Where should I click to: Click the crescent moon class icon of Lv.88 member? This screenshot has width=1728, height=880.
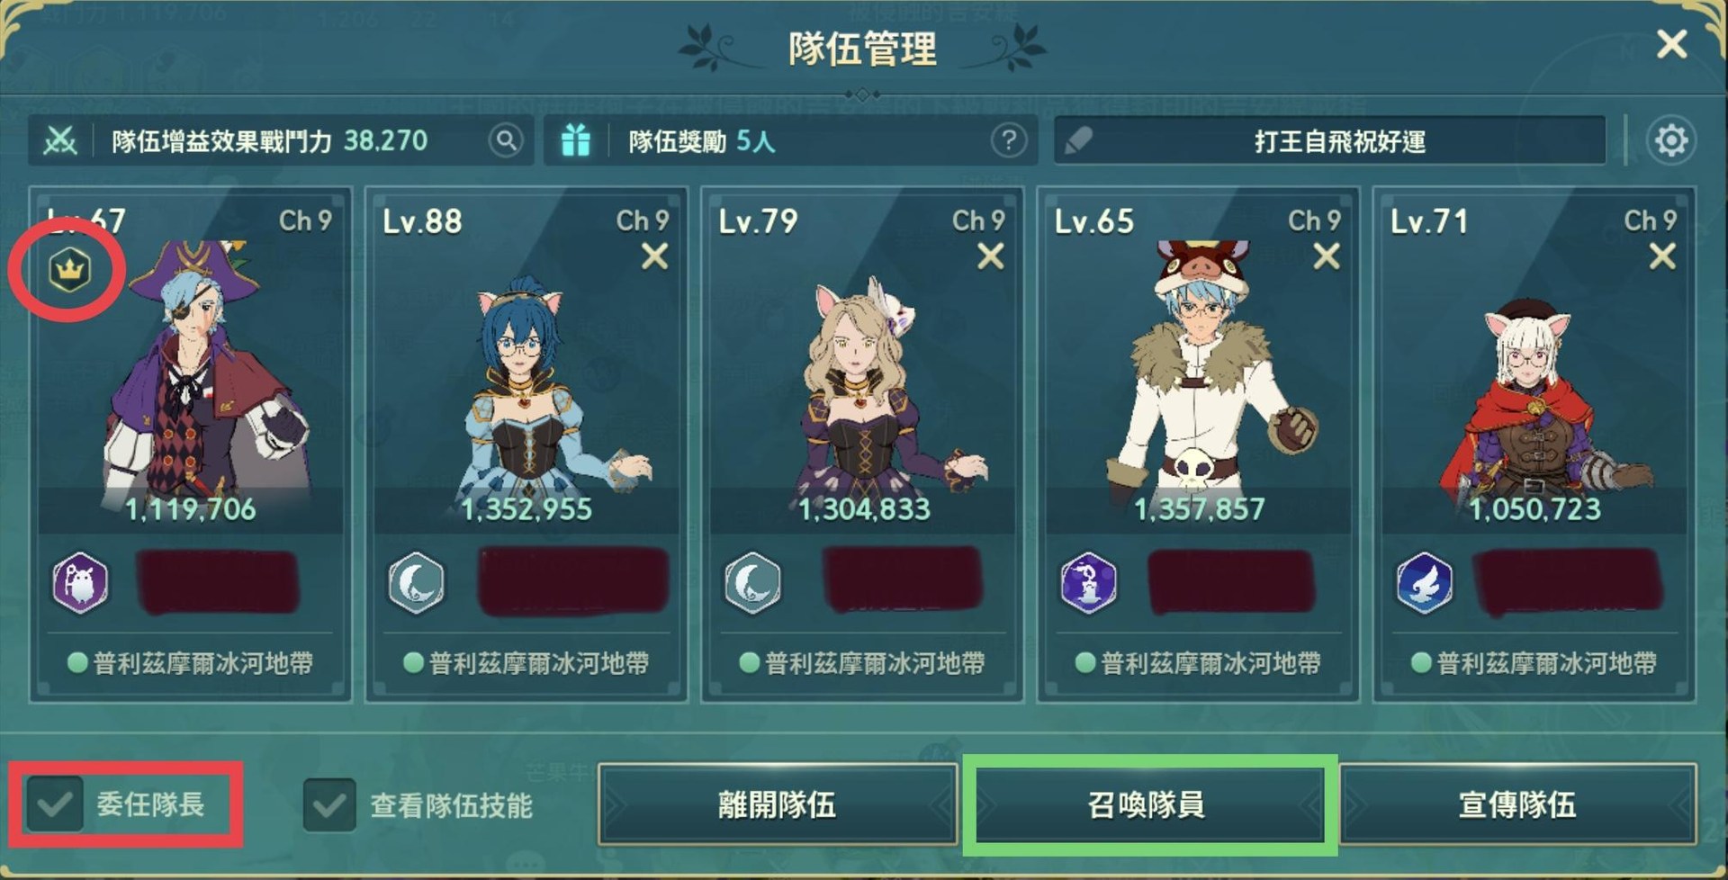[417, 583]
